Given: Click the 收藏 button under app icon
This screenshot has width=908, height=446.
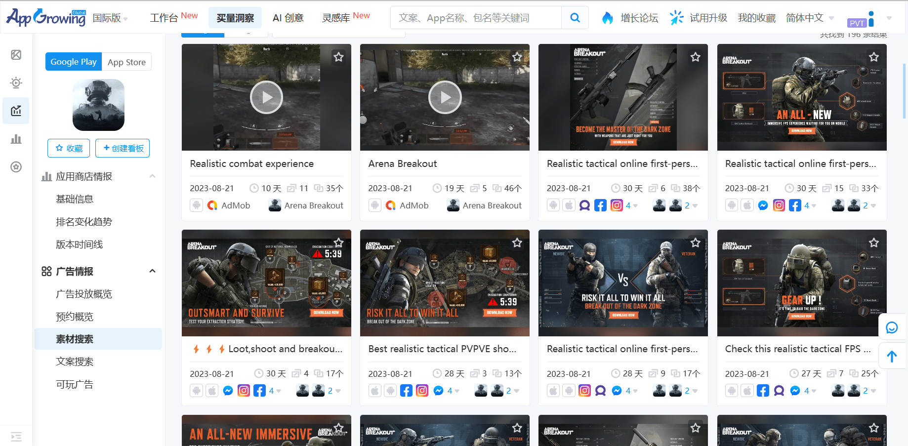Looking at the screenshot, I should [69, 148].
